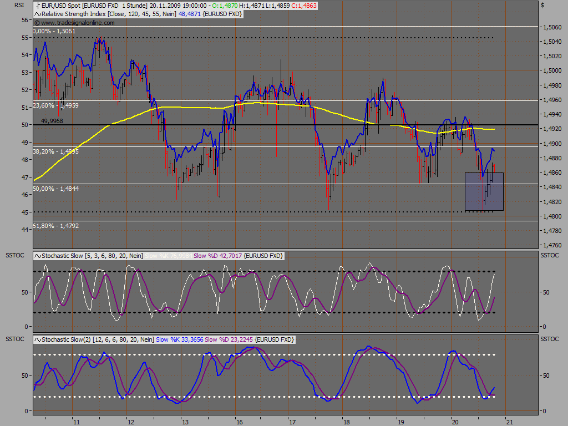Click the RSI axis title
The height and width of the screenshot is (426, 568).
point(19,5)
